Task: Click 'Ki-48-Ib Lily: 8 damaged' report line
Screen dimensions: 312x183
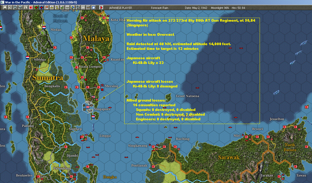Action: click(155, 86)
